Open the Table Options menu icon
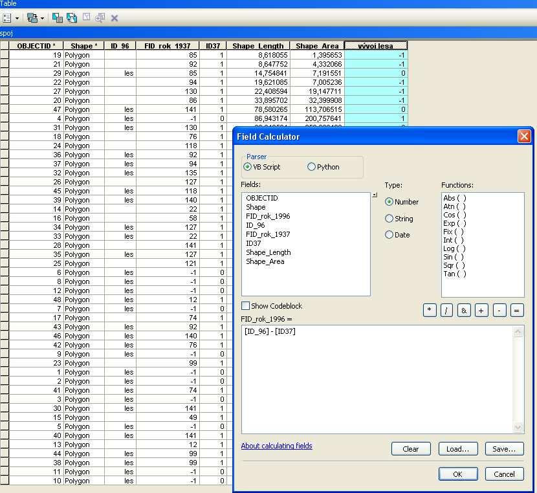The width and height of the screenshot is (537, 493). pos(6,18)
